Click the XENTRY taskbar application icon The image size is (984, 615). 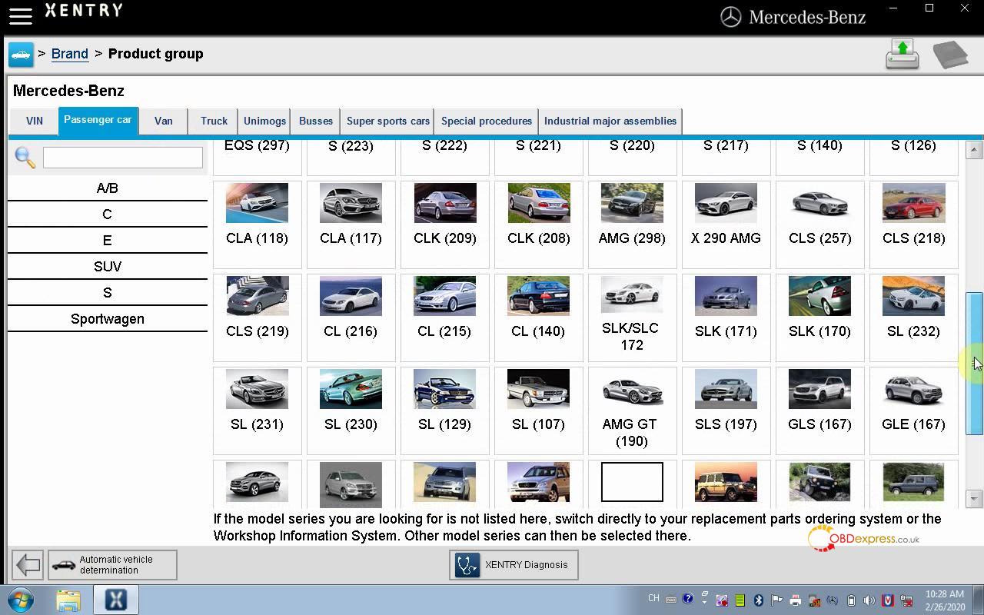point(115,600)
